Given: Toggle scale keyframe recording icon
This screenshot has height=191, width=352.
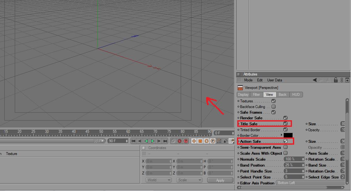Looking at the screenshot, I should tap(200, 141).
